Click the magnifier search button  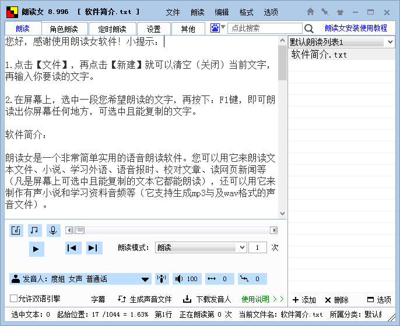click(309, 29)
